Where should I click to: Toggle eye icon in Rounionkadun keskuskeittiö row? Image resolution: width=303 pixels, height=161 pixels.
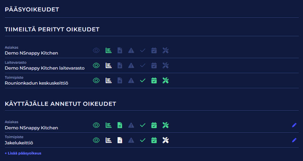(x=96, y=80)
